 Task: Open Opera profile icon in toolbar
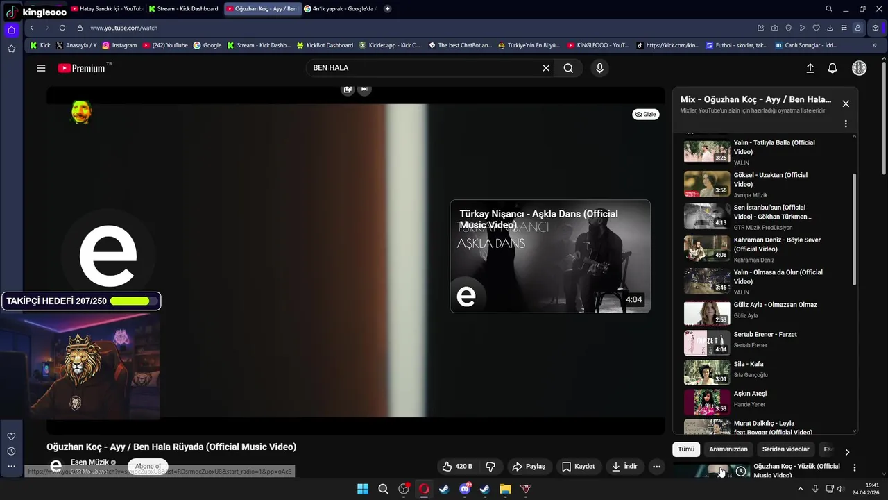pos(858,28)
